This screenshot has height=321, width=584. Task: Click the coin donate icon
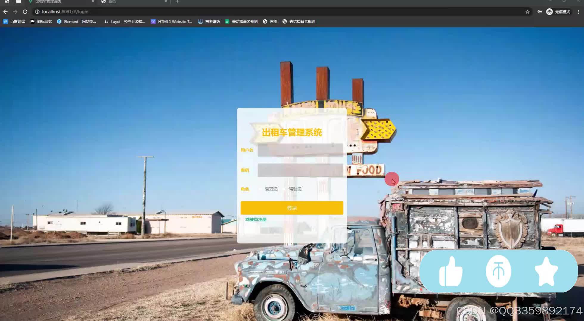(498, 271)
